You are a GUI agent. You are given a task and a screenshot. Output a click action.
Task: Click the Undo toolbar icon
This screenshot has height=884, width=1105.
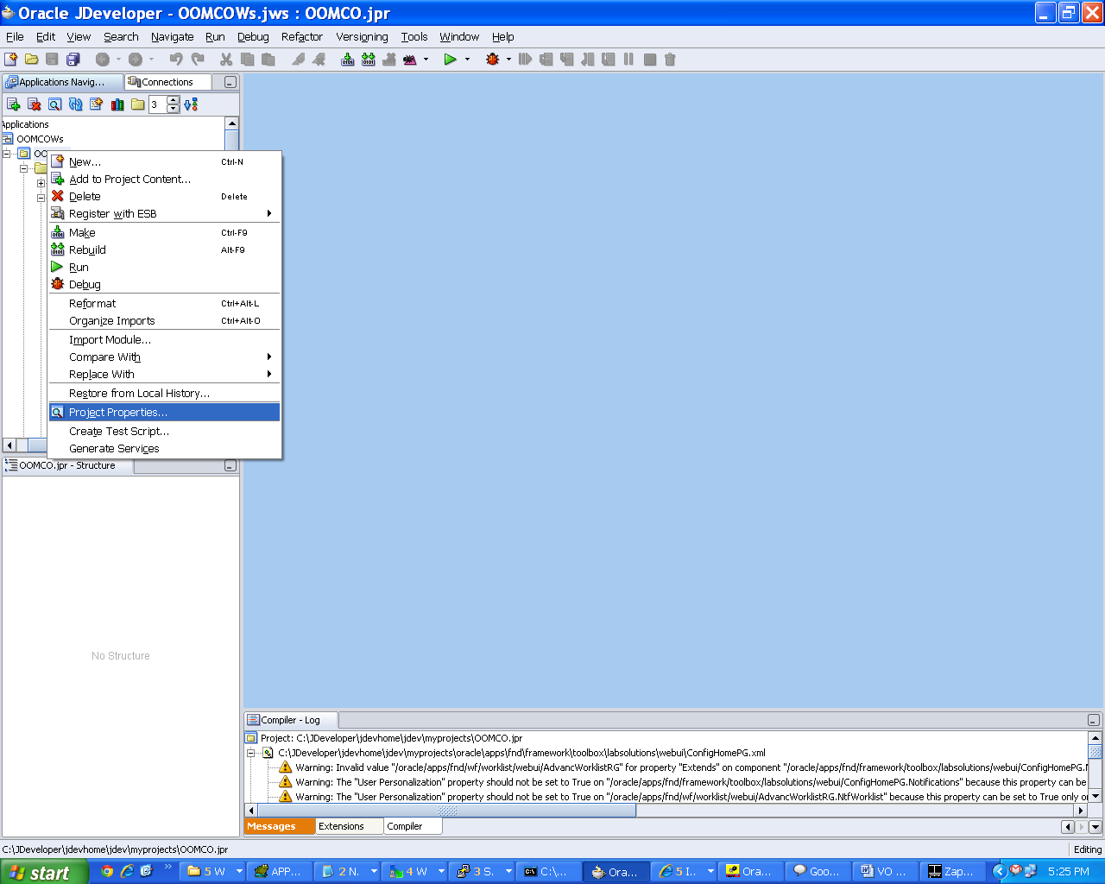(x=176, y=60)
